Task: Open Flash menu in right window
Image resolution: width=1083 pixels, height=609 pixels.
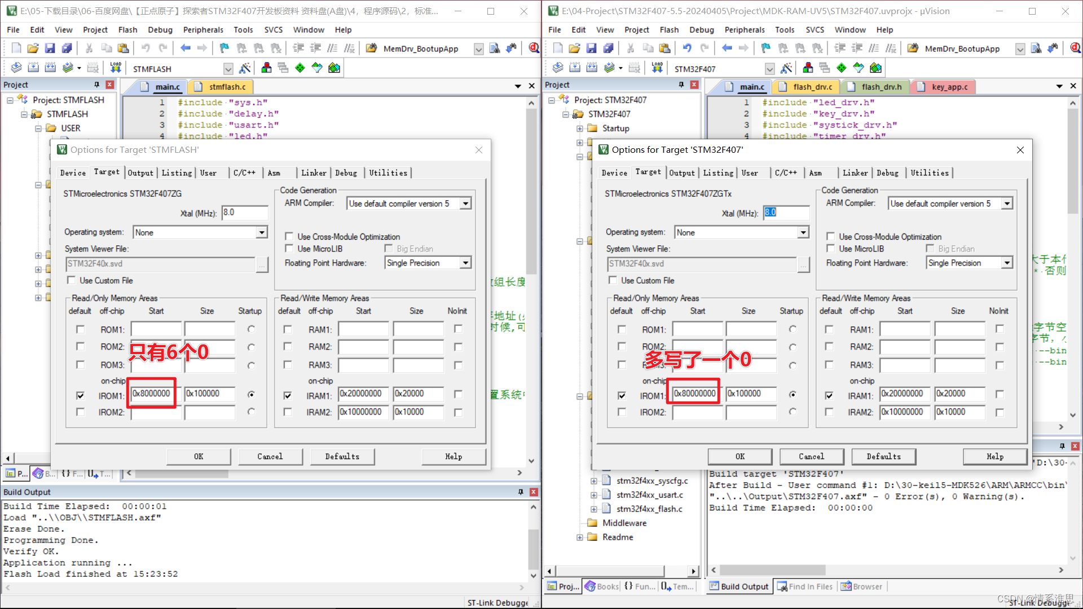Action: 669,30
